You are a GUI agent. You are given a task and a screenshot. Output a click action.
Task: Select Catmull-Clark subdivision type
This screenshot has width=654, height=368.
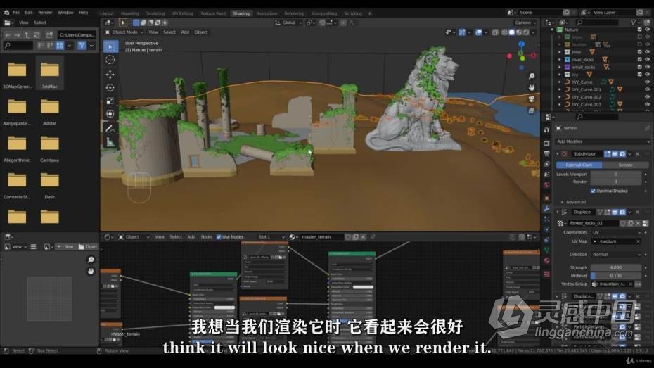click(x=579, y=165)
